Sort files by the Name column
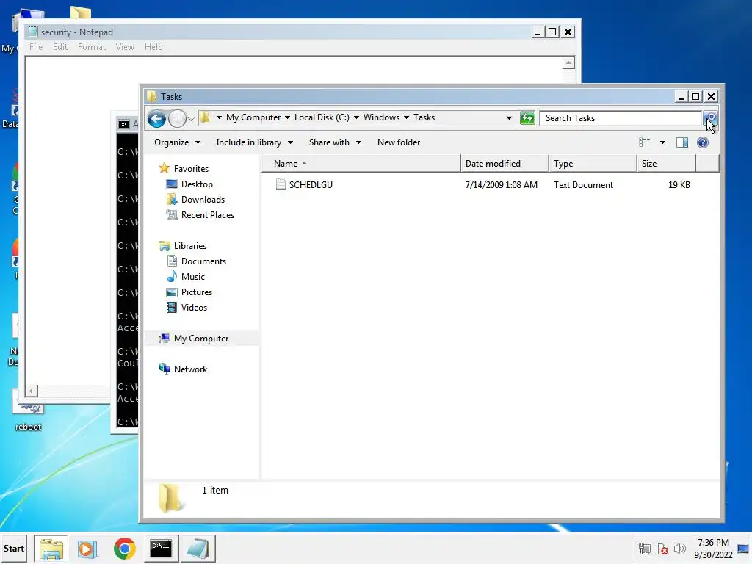This screenshot has height=564, width=752. click(x=361, y=164)
